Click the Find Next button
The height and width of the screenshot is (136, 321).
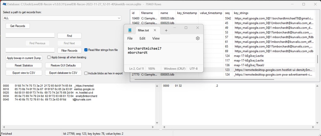[x=70, y=43]
